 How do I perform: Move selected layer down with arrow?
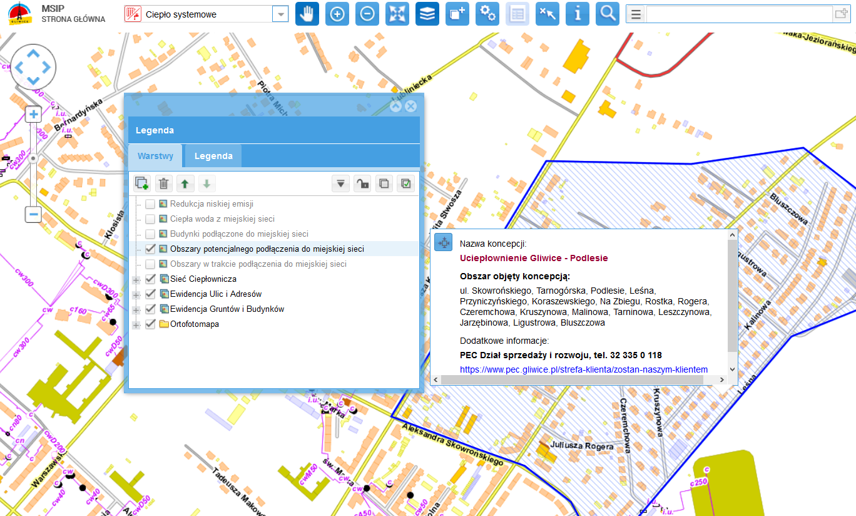pos(207,183)
